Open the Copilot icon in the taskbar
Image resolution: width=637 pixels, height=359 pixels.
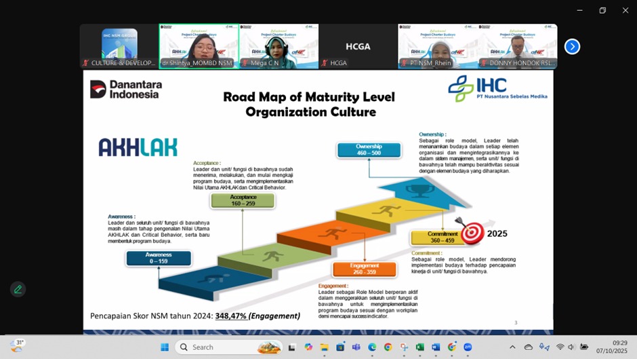(x=308, y=347)
